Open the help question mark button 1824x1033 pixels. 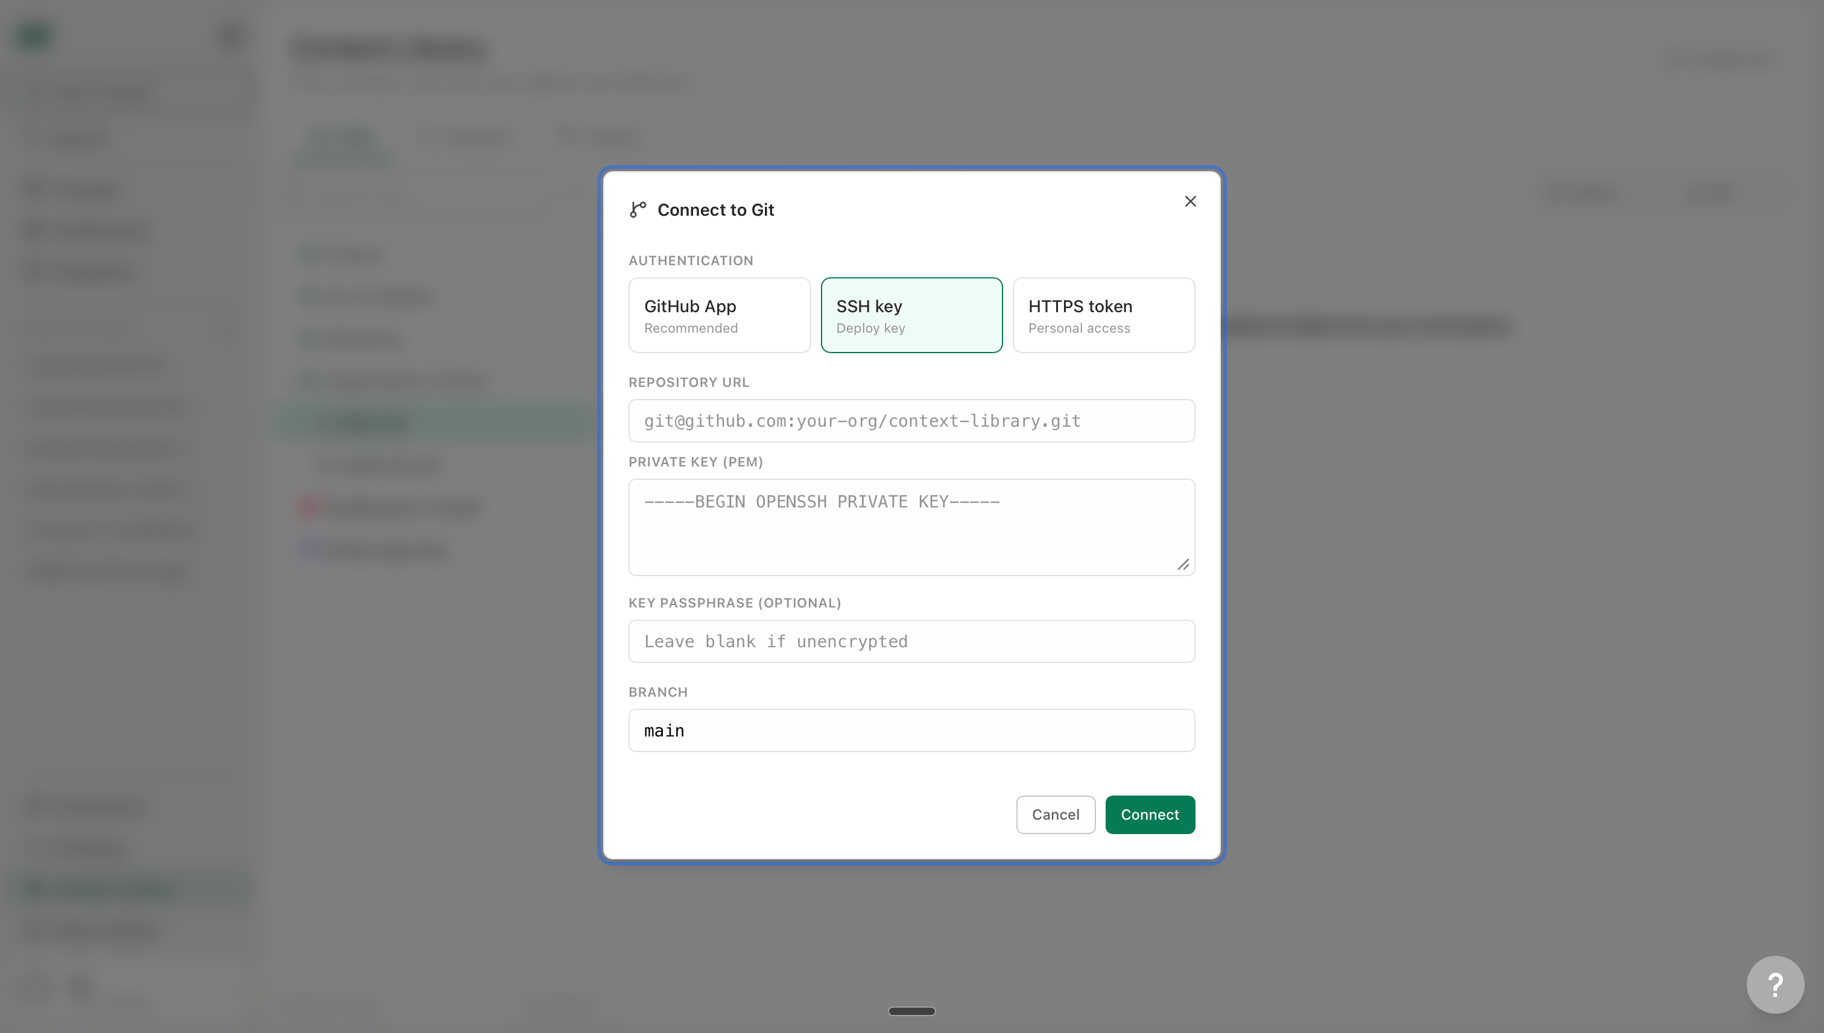click(x=1775, y=985)
